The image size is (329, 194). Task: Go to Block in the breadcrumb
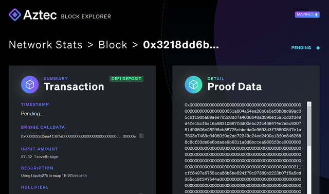[113, 45]
